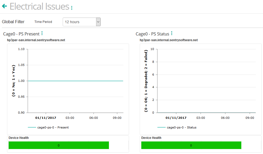Click the 01/11/2017 axis label on PS Present chart
Screen dimensions: 263x154
tap(46, 118)
